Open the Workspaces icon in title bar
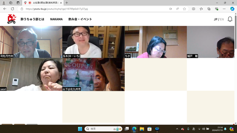 [x=11, y=3]
